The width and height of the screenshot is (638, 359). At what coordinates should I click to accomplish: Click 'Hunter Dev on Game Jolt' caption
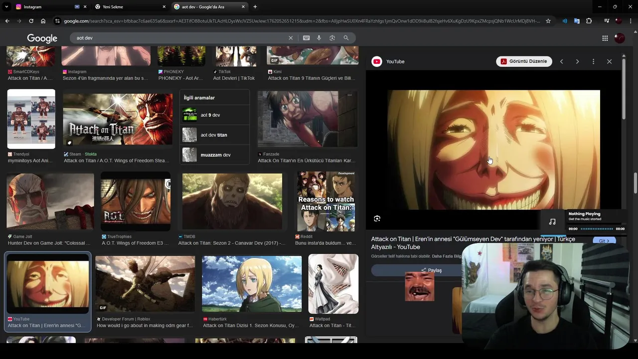(49, 243)
